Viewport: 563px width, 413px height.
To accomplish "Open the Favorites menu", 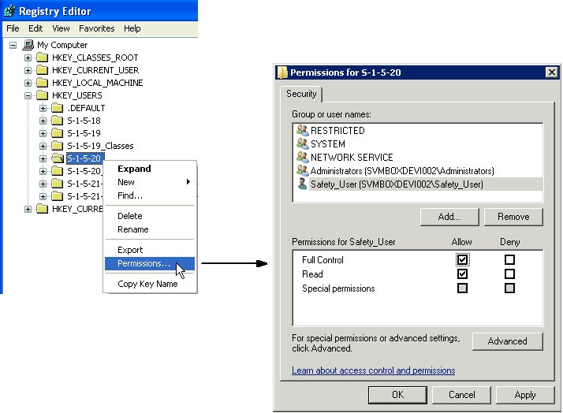I will point(96,28).
